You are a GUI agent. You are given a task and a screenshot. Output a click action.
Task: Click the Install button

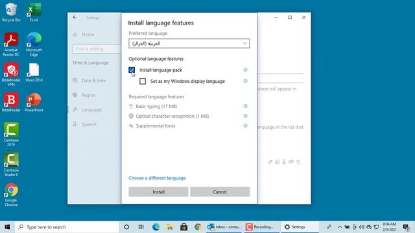coord(158,192)
